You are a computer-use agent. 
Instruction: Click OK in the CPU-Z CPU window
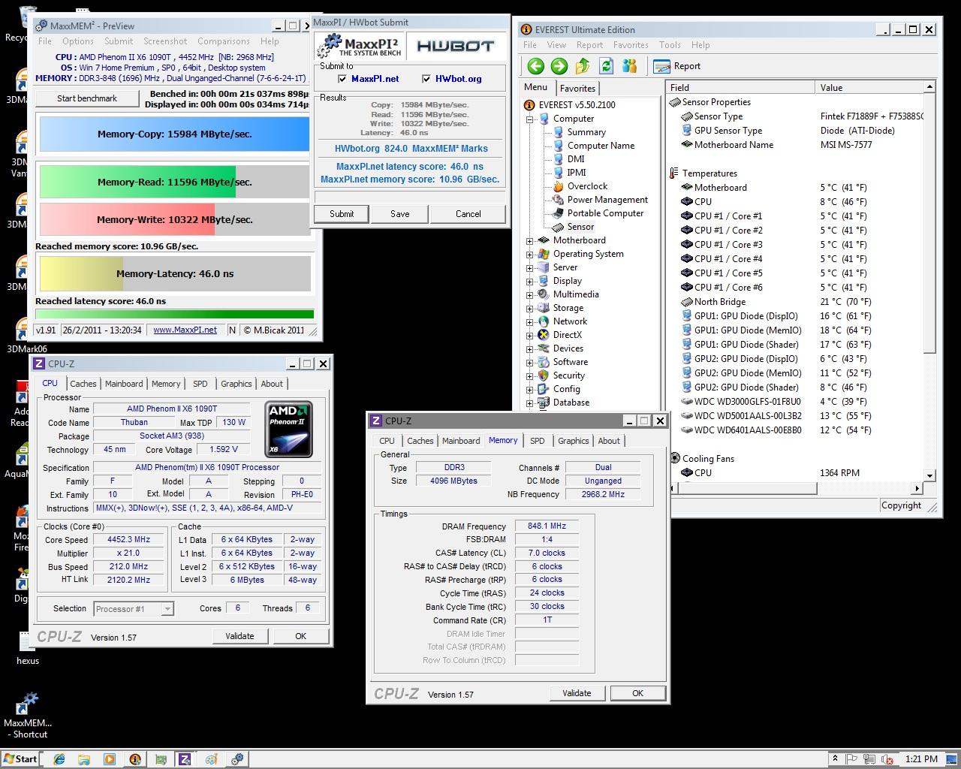click(x=300, y=636)
